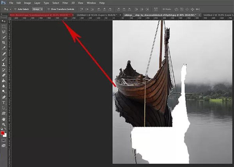Select the Brush tool
Image resolution: width=234 pixels, height=167 pixels.
point(4,59)
